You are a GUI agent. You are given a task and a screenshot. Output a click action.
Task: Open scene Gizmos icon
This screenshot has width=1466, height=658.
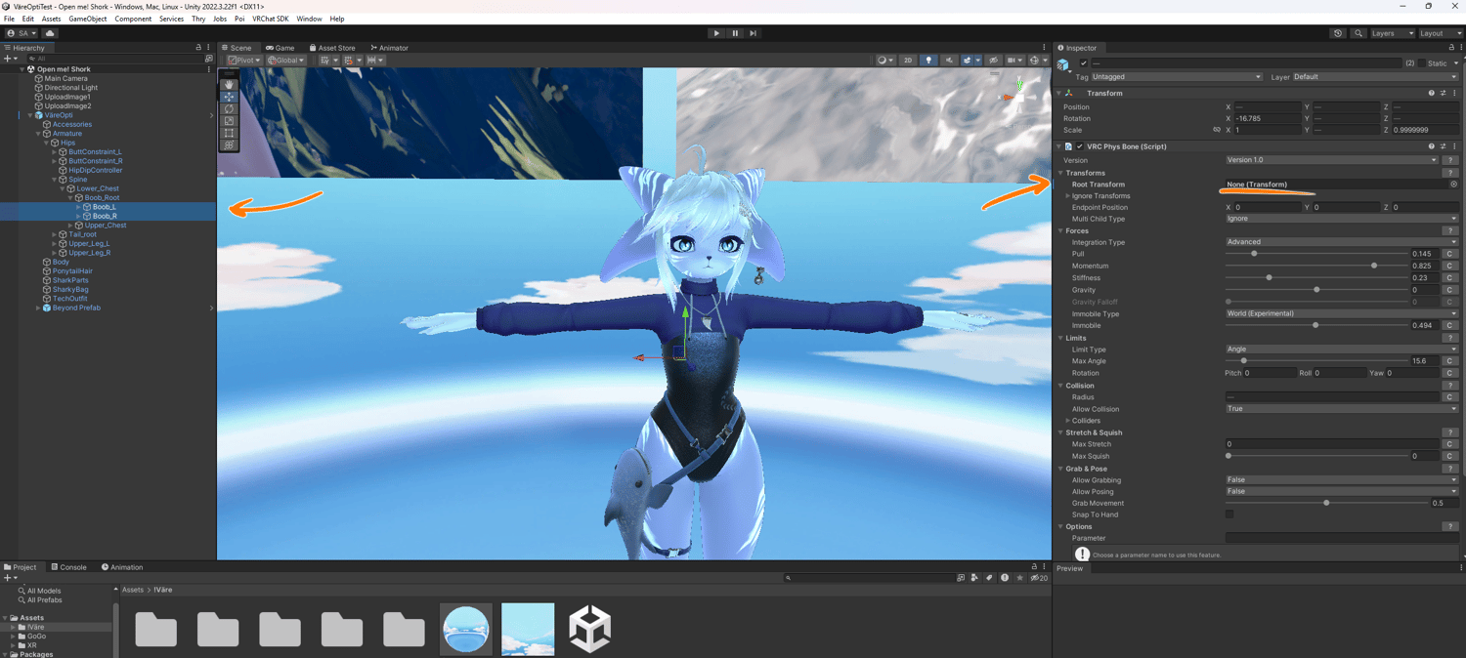1036,61
